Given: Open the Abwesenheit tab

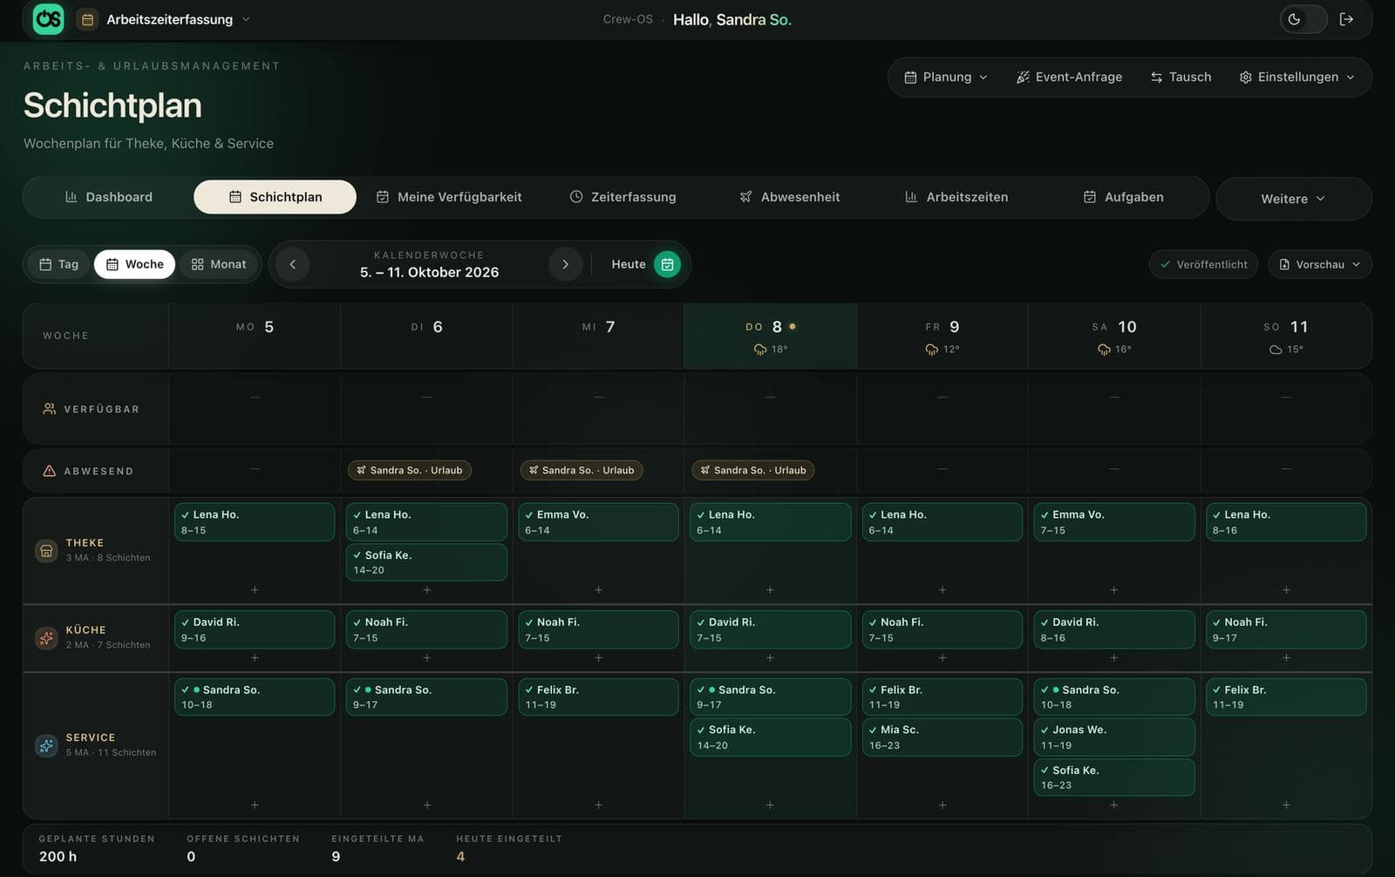Looking at the screenshot, I should [x=790, y=197].
